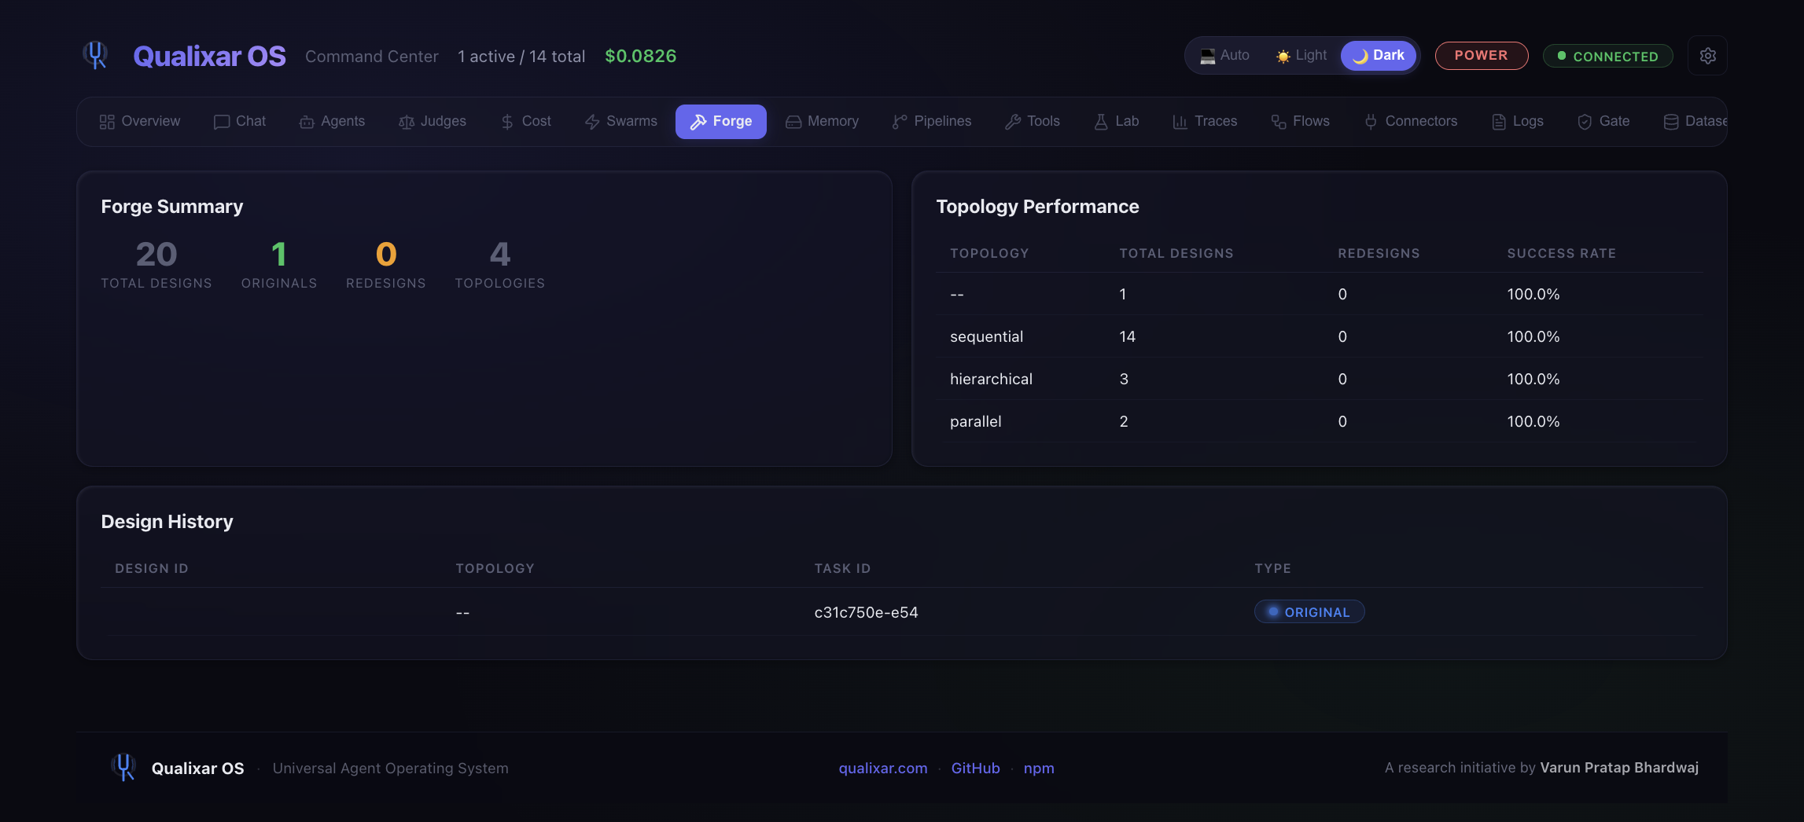Click the Connectors plug icon
The image size is (1804, 822).
coord(1371,122)
